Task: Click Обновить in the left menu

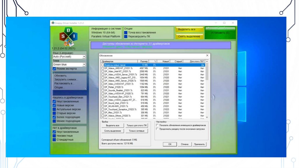Action: (x=60, y=76)
